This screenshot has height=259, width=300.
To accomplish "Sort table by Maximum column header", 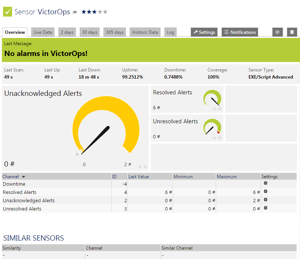I will coord(227,177).
